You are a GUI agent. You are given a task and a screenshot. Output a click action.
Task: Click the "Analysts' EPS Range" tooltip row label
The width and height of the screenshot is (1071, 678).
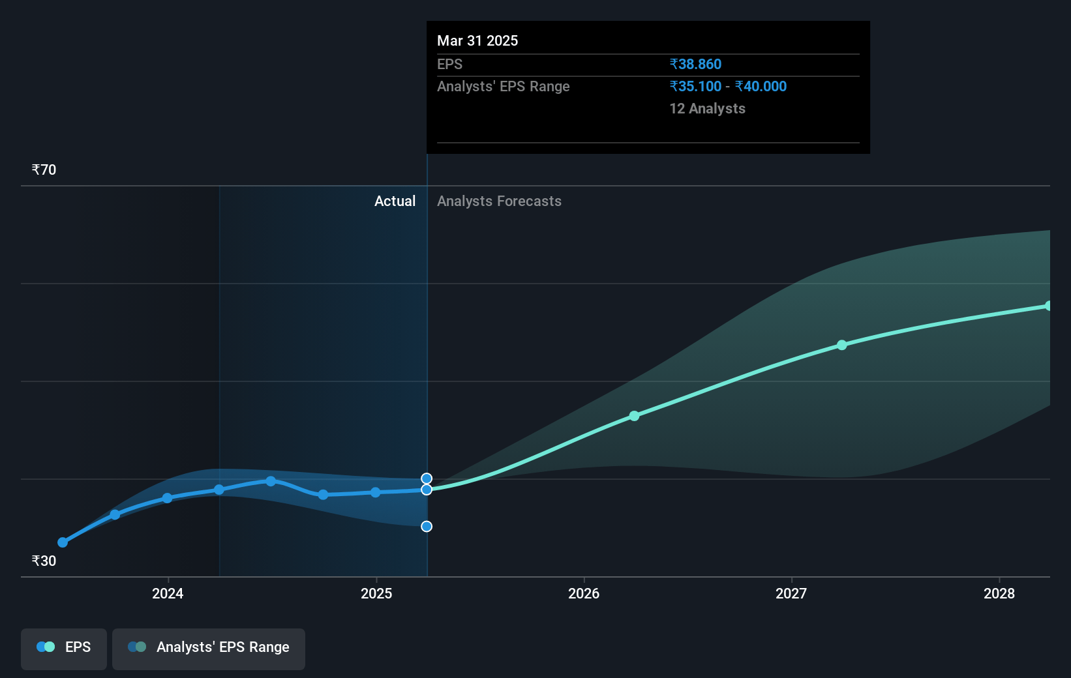point(503,87)
